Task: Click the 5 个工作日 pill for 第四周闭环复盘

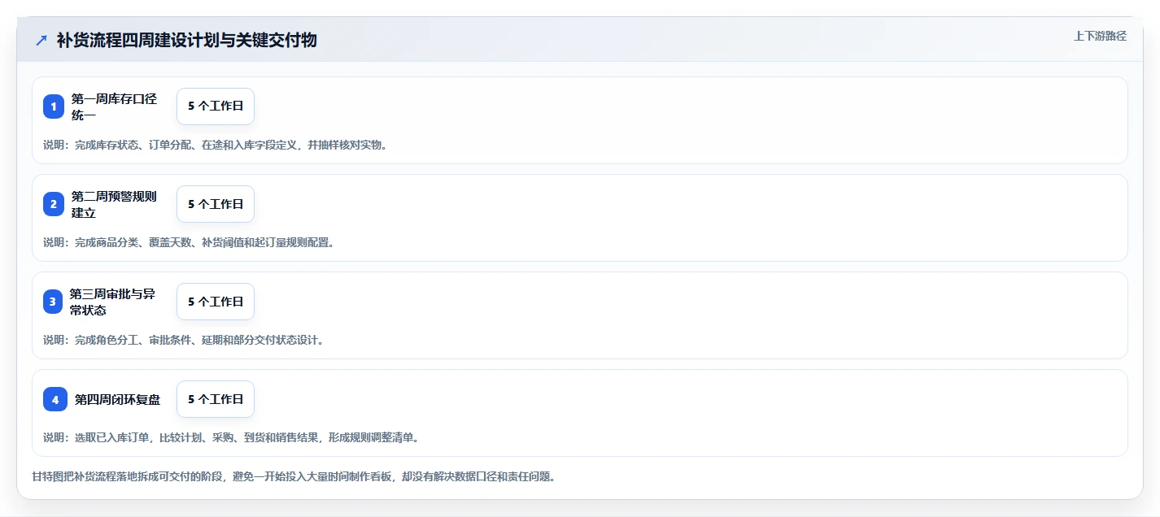Action: point(216,399)
